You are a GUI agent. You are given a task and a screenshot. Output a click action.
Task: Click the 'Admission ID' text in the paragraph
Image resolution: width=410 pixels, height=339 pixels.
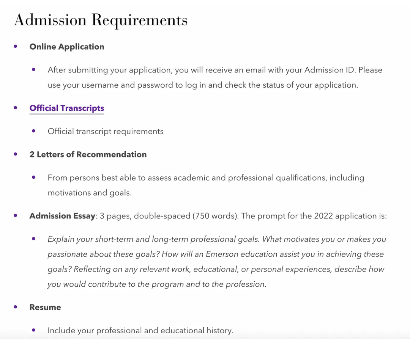tap(330, 70)
